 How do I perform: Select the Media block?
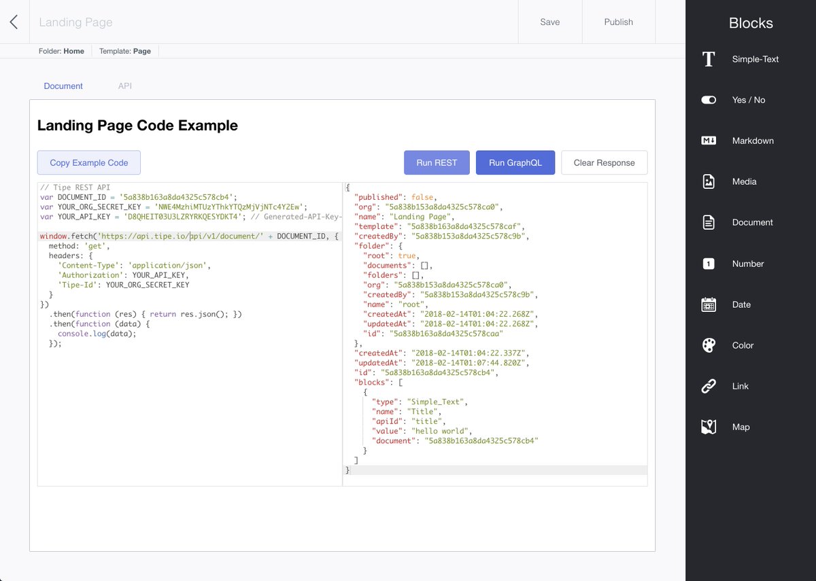point(744,181)
